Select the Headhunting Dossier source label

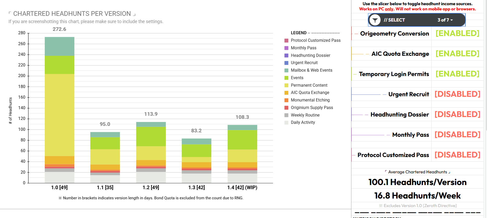tap(400, 114)
